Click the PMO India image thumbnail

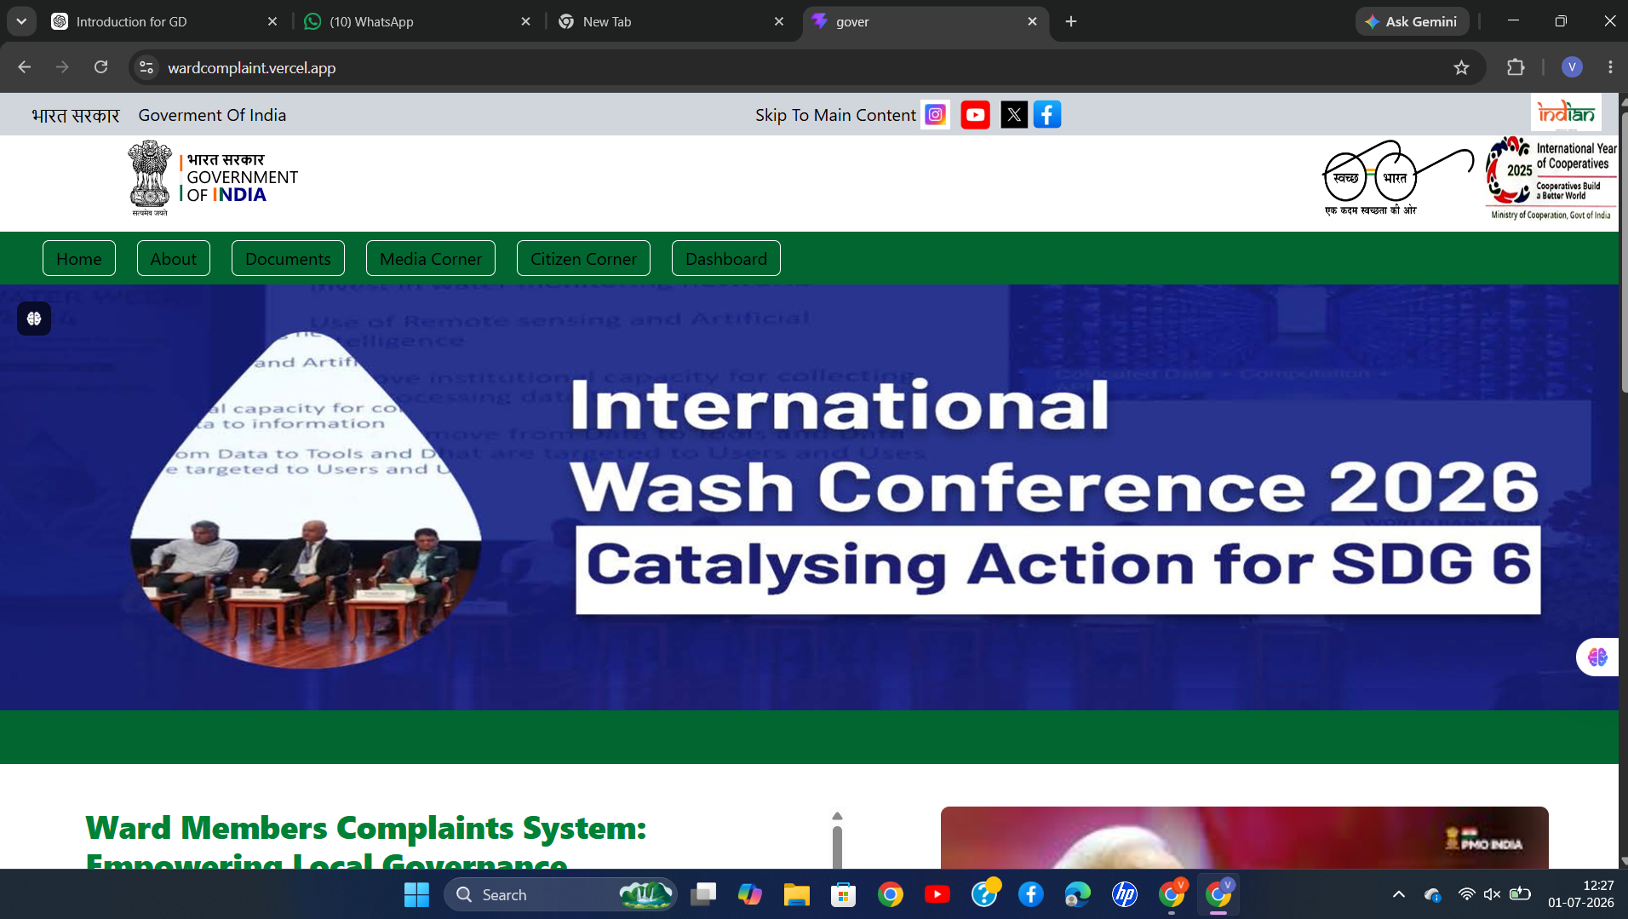(x=1244, y=837)
